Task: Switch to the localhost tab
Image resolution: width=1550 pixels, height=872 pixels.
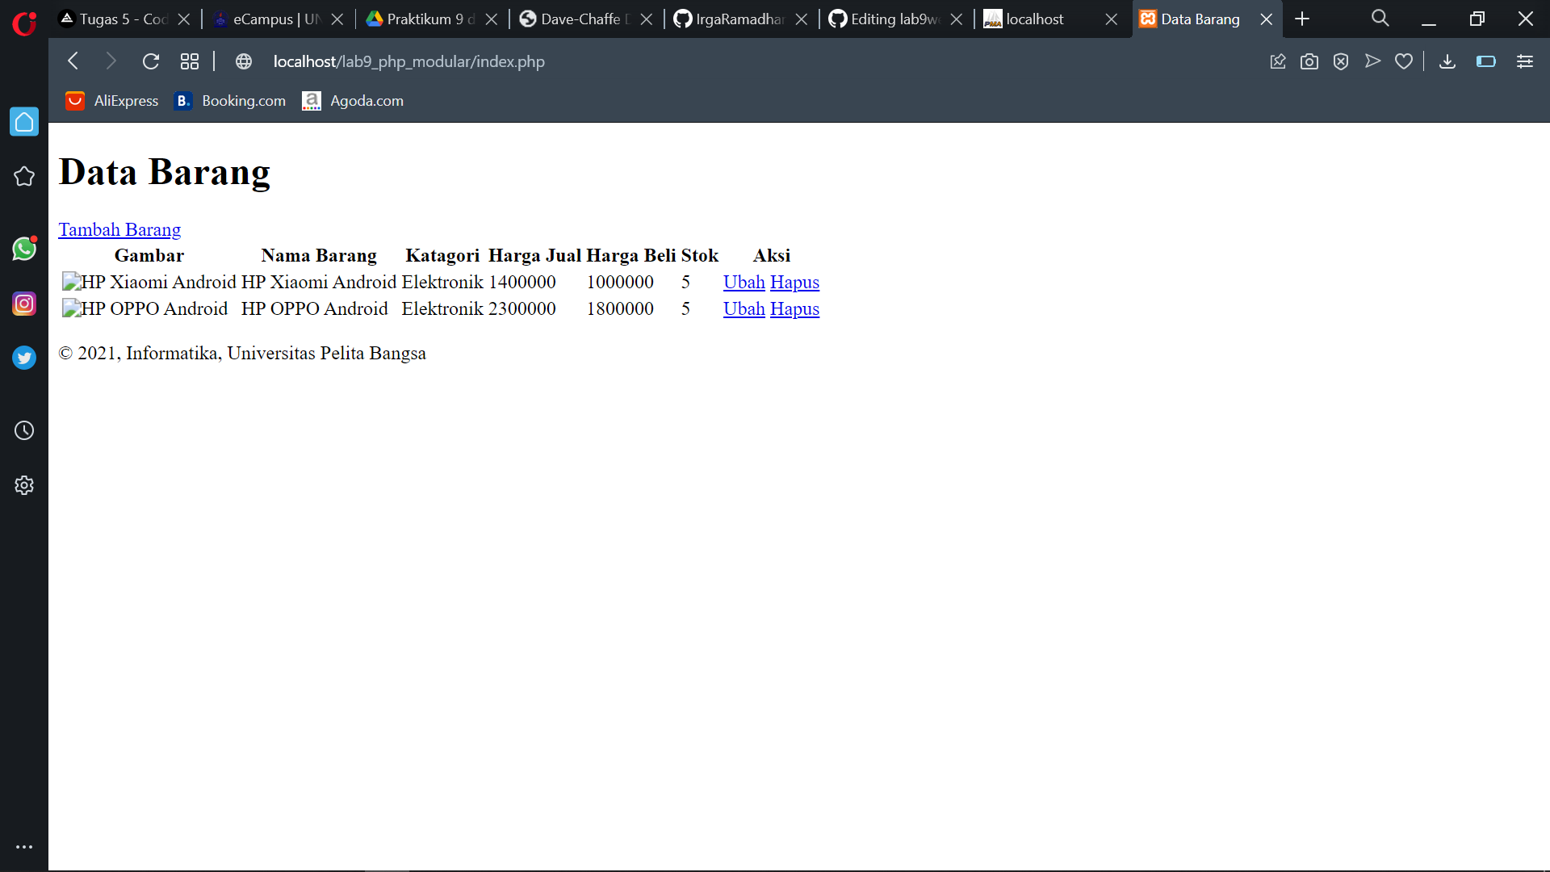Action: (1036, 19)
